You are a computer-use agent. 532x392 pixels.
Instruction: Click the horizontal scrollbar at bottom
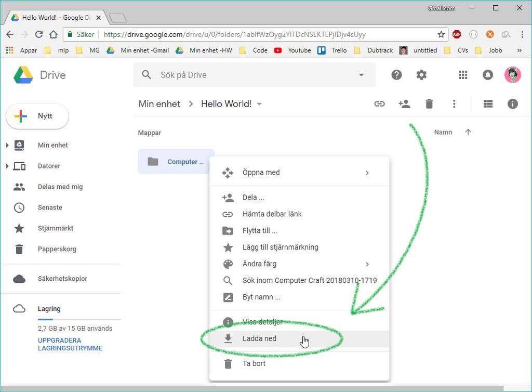point(252,388)
